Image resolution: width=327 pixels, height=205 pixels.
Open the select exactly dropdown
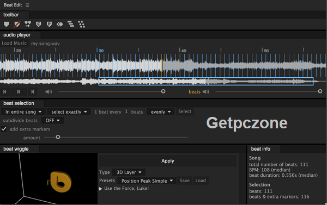[69, 112]
